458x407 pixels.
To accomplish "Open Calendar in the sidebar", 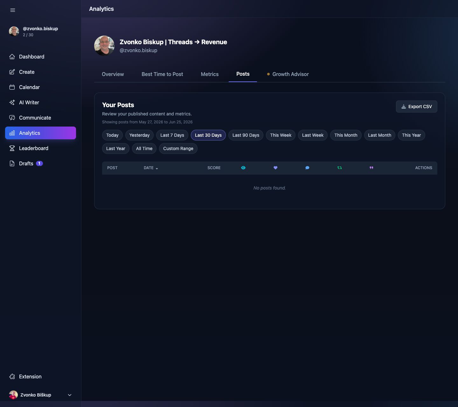I will click(x=40, y=87).
